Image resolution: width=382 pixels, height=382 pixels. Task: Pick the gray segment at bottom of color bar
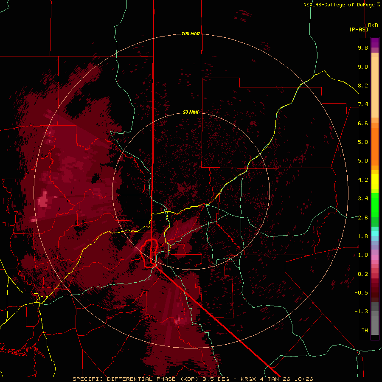[x=375, y=319]
